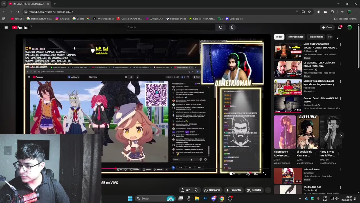
Task: Open the player settings gear
Action: click(x=248, y=174)
